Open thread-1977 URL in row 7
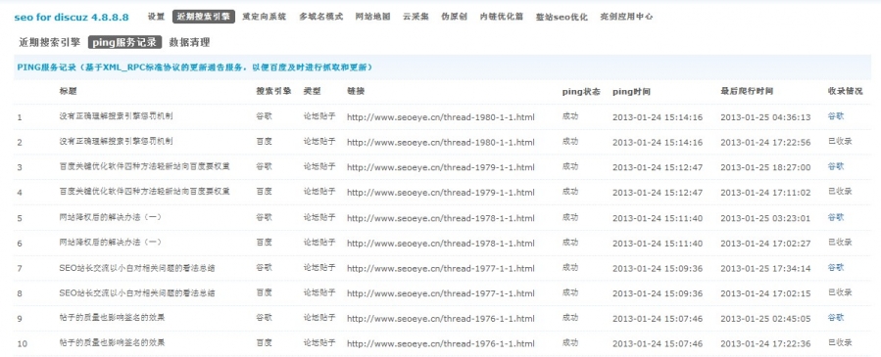 (x=441, y=268)
